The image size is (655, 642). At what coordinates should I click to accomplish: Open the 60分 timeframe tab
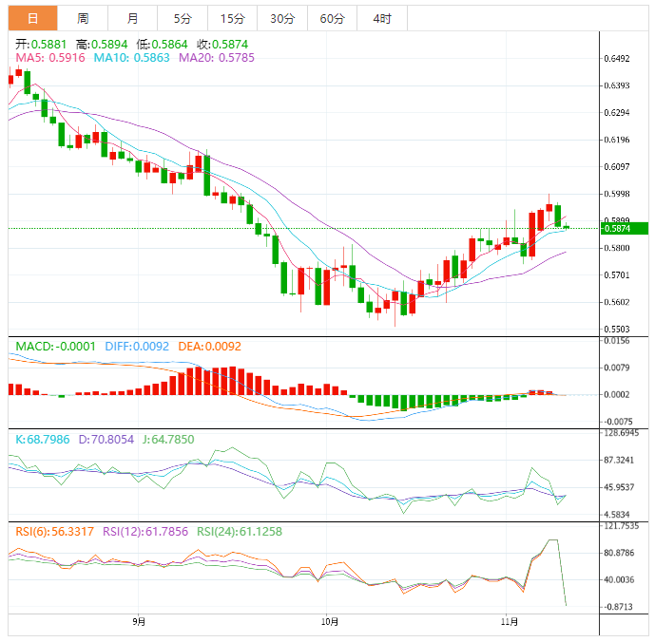332,18
